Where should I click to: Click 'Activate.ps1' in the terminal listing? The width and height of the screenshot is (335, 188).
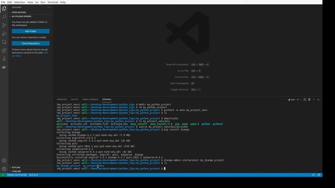click(x=119, y=124)
